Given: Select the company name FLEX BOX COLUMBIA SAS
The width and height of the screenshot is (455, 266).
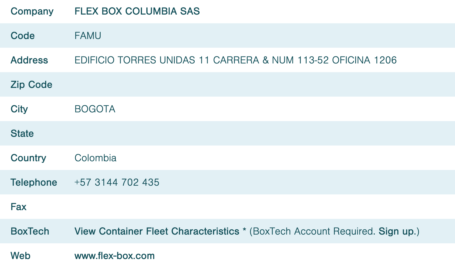Looking at the screenshot, I should coord(137,11).
